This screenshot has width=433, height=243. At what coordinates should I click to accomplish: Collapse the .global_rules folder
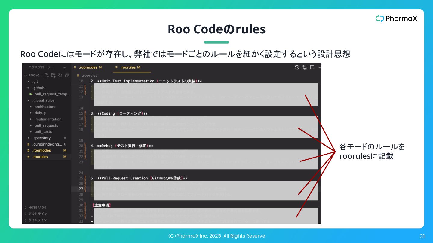29,100
